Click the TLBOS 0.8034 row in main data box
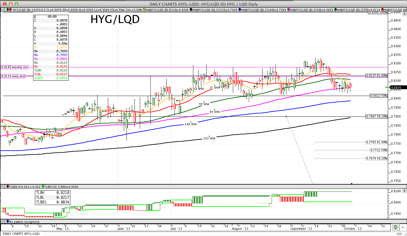 (x=51, y=78)
